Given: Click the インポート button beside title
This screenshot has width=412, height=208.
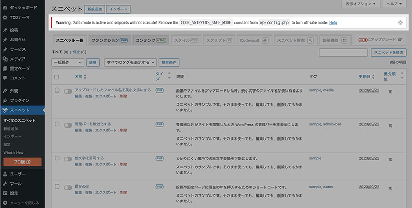Looking at the screenshot, I should (x=118, y=9).
